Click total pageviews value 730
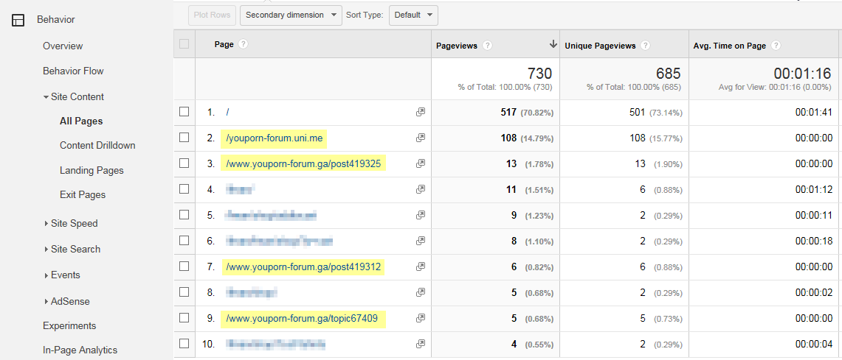The width and height of the screenshot is (842, 360). tap(539, 74)
